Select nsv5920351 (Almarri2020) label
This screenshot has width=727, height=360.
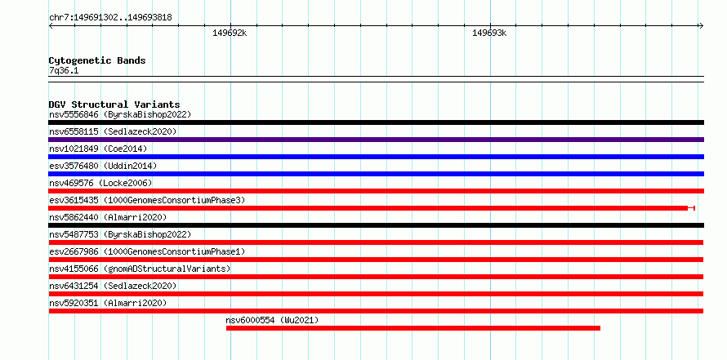(x=108, y=303)
